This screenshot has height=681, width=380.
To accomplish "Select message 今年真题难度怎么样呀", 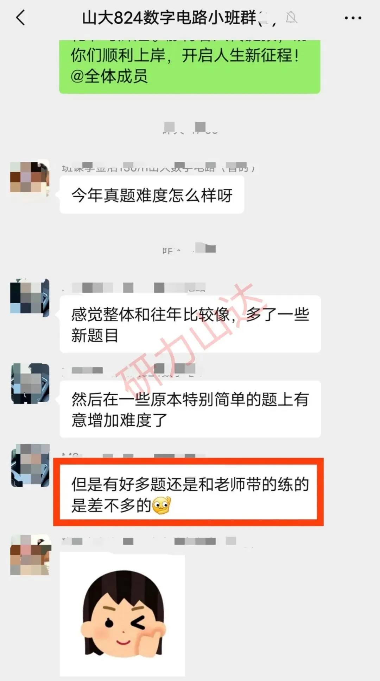I will click(x=152, y=195).
